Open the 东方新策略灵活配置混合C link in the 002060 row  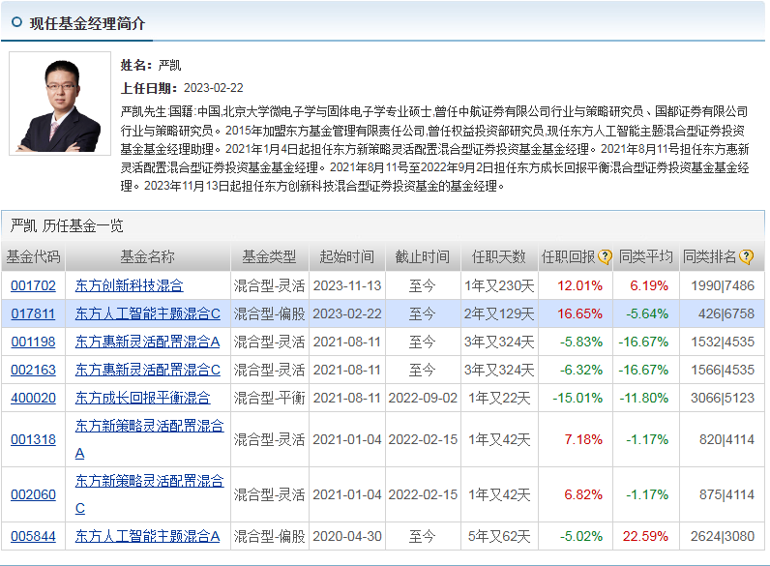coord(149,494)
